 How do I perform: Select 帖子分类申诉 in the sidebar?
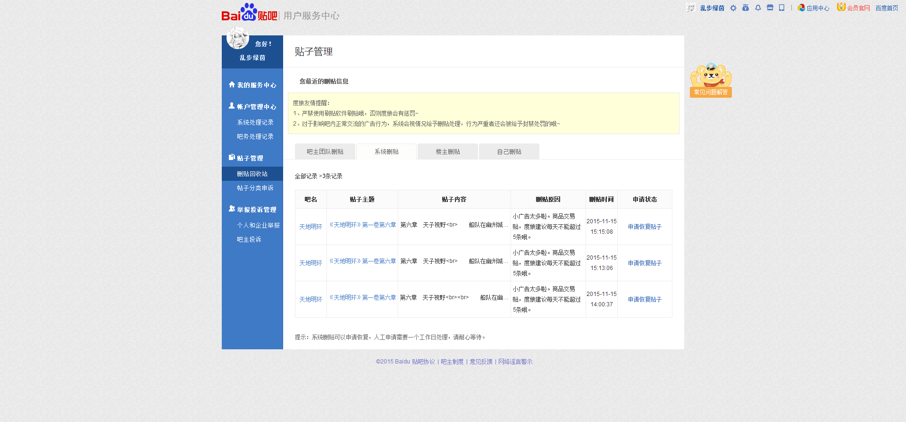tap(255, 188)
